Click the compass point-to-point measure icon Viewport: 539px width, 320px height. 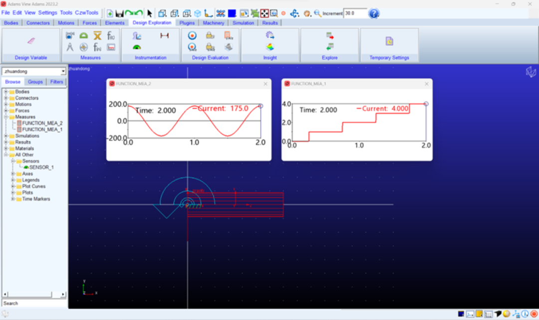[70, 47]
